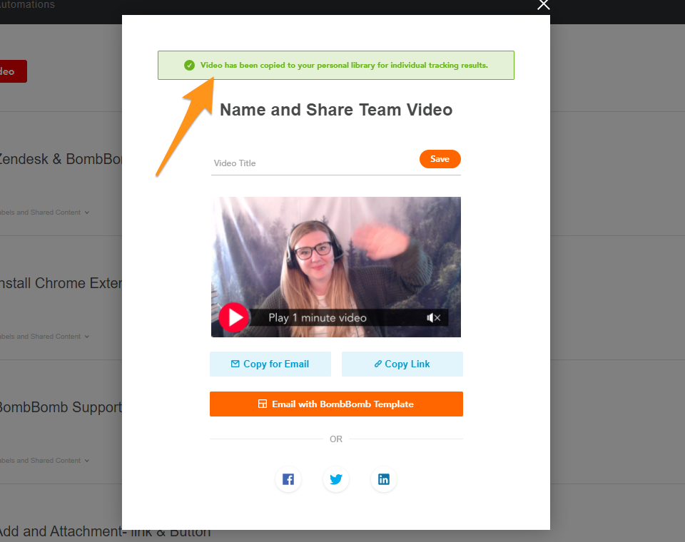Share video on LinkedIn icon
This screenshot has width=685, height=542.
point(384,479)
